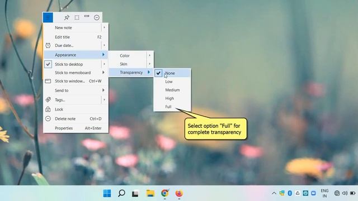Click the alarm clock icon beside Due date
The height and width of the screenshot is (201, 358).
pos(48,45)
